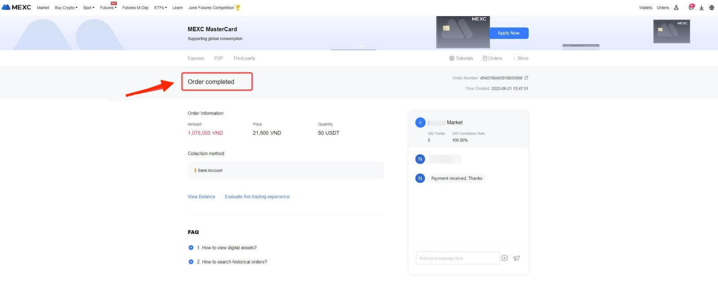Open the language globe icon
This screenshot has width=718, height=285.
[712, 8]
